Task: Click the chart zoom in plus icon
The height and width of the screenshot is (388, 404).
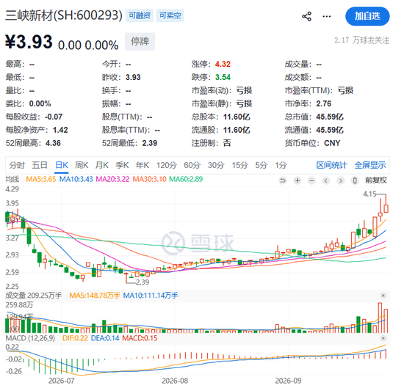Action: tap(297, 180)
